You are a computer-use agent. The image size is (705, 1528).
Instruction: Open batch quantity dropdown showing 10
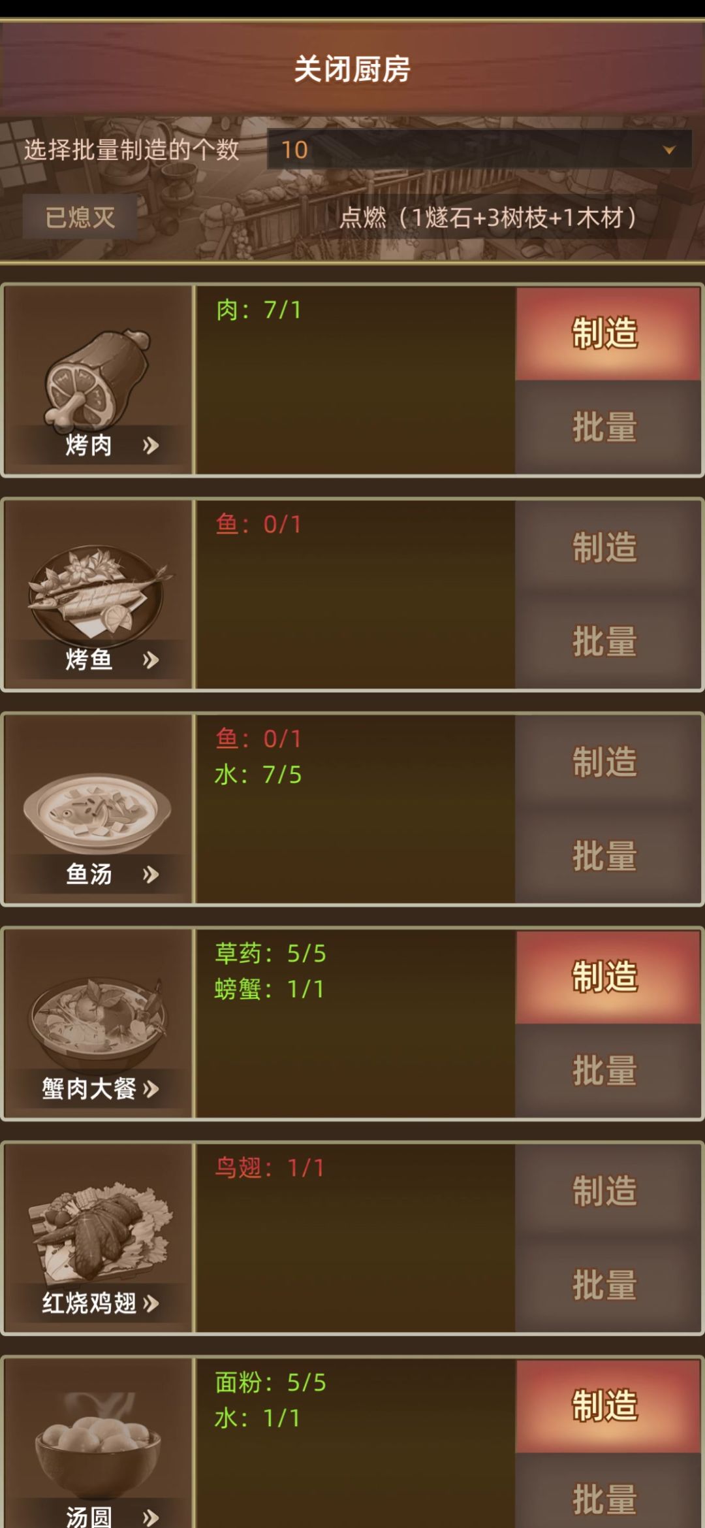tap(479, 150)
